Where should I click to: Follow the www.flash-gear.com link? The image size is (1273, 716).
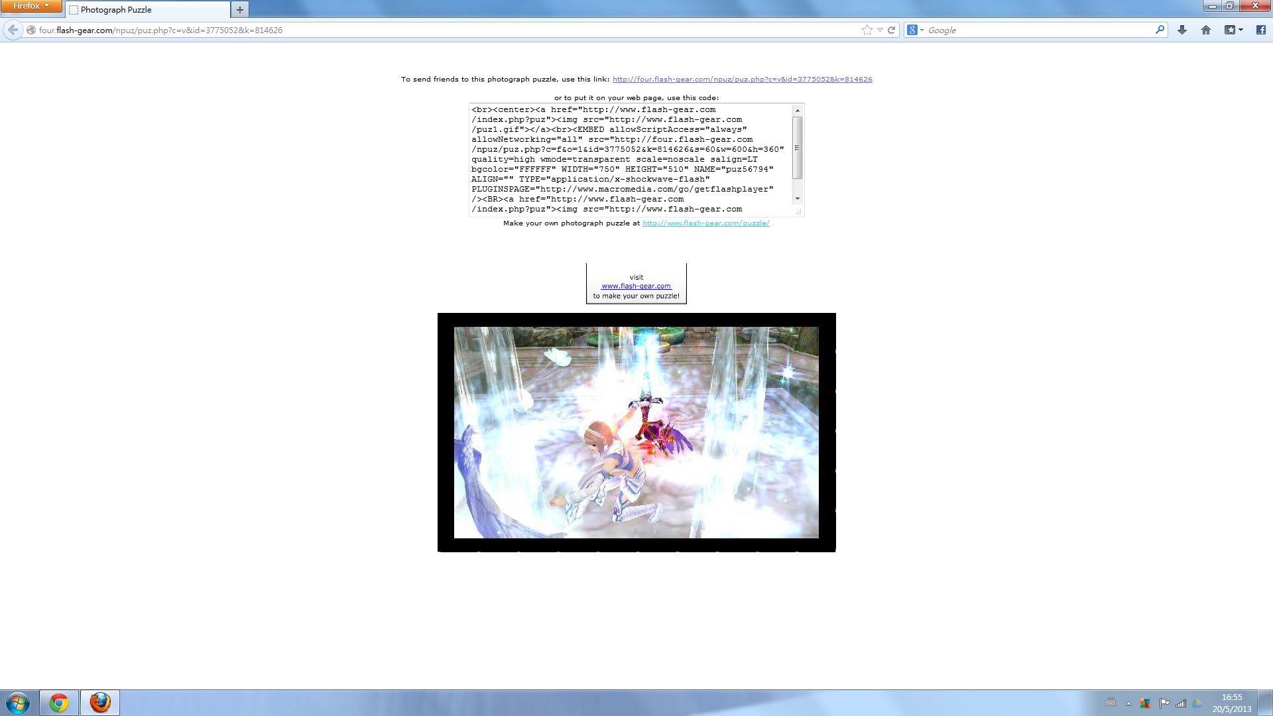[636, 286]
